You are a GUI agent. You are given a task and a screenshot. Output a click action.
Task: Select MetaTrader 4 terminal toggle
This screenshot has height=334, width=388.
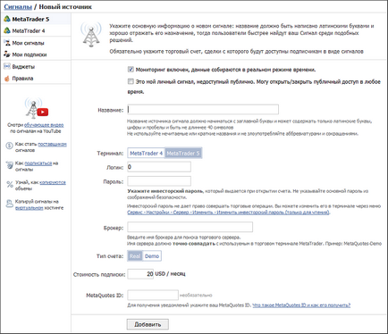tap(147, 153)
